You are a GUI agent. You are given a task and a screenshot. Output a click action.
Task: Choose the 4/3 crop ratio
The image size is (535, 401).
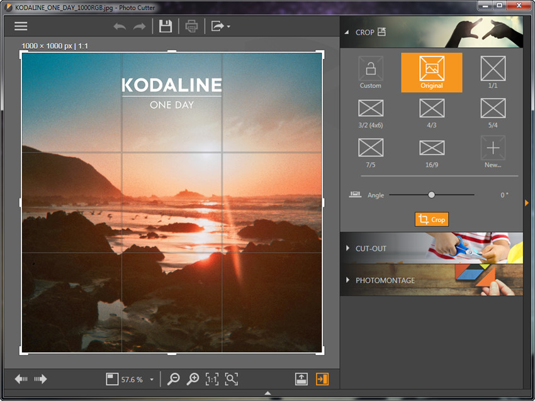[432, 114]
